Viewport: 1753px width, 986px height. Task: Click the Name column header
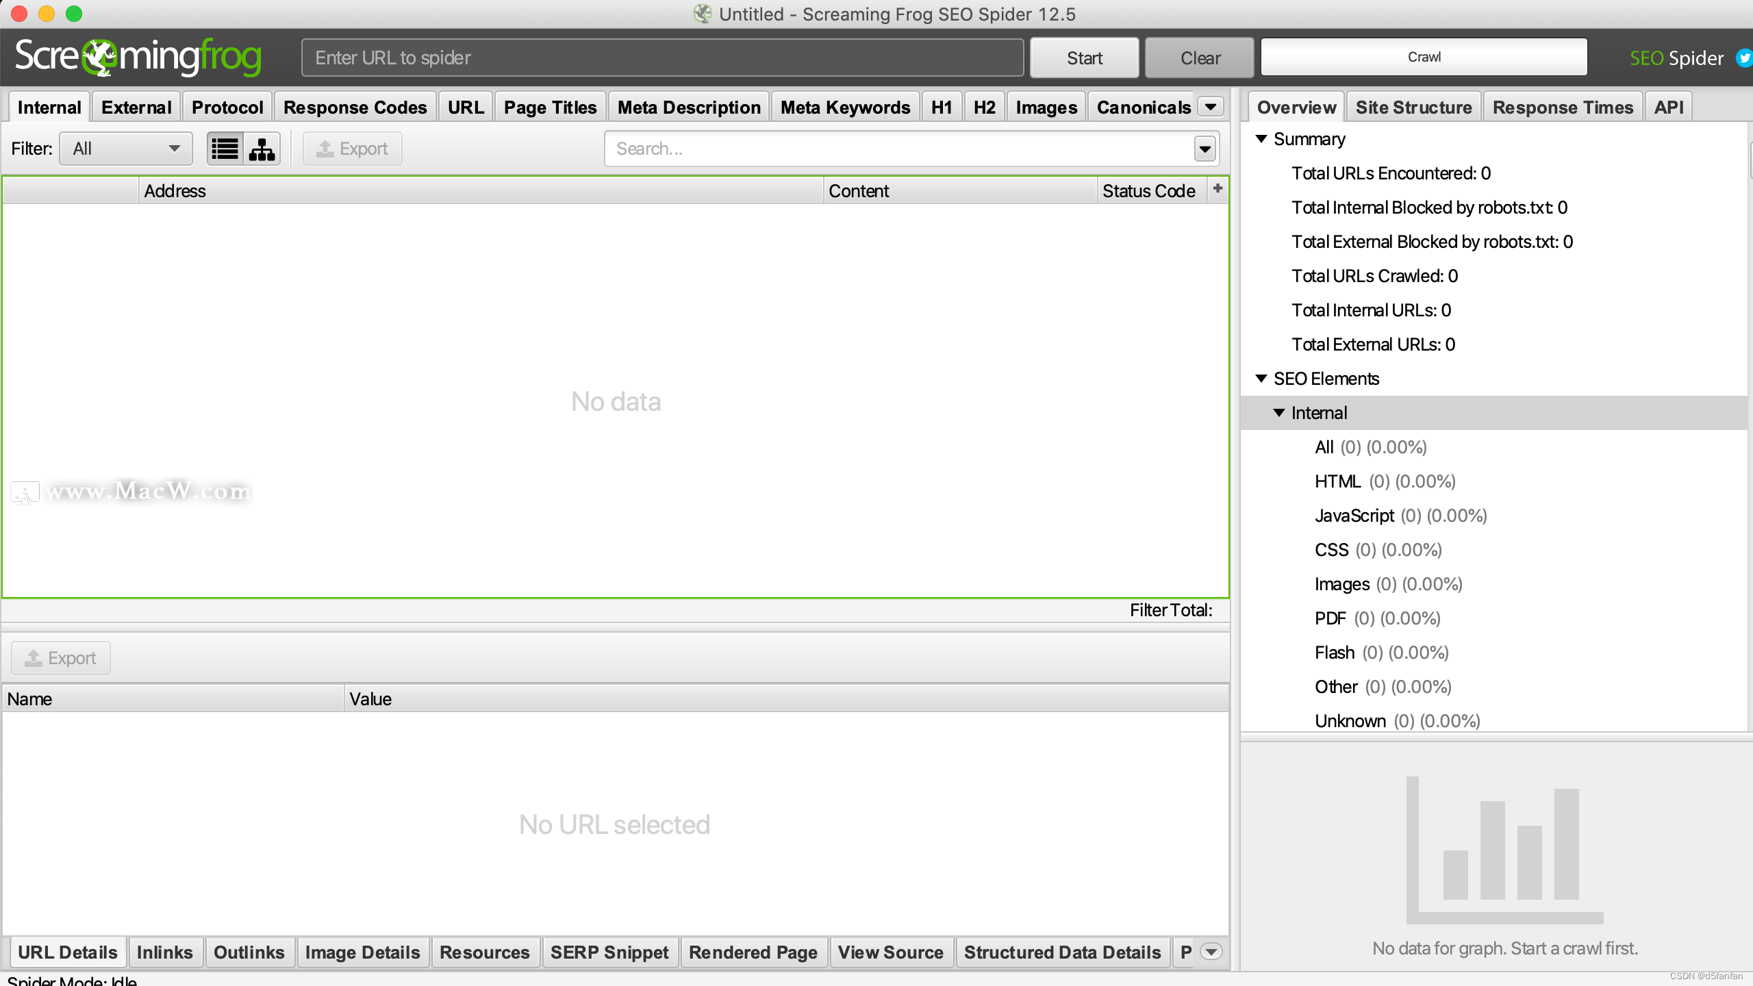click(173, 699)
